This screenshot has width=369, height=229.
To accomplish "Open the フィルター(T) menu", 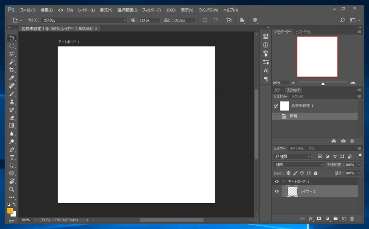I will click(x=152, y=10).
